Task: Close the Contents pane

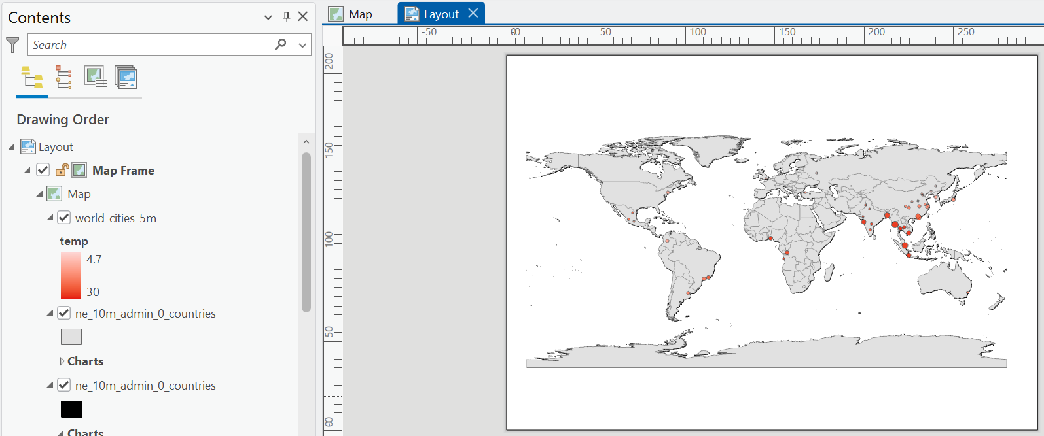Action: 303,17
